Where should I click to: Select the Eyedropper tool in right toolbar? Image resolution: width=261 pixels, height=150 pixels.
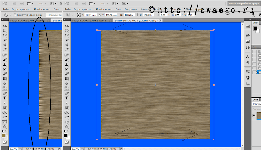click(x=66, y=49)
